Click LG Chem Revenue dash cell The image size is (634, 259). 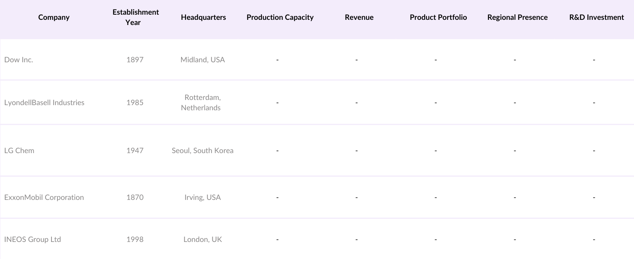(x=357, y=151)
